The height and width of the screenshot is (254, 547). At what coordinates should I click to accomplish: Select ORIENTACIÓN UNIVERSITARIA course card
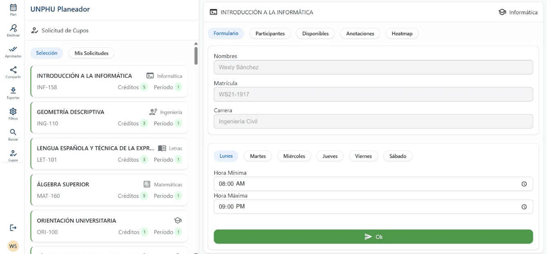click(x=109, y=226)
